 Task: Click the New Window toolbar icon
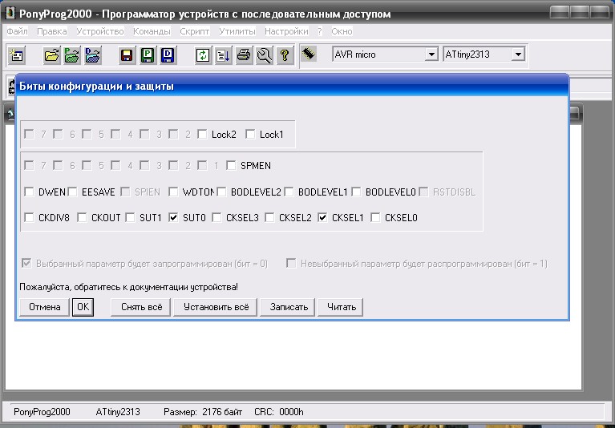17,55
